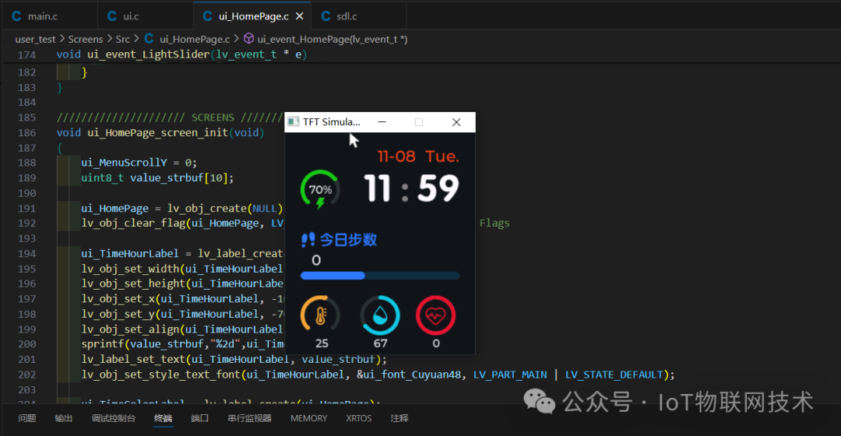Click the TFT Simulator window app icon
Image resolution: width=841 pixels, height=436 pixels.
pos(294,121)
